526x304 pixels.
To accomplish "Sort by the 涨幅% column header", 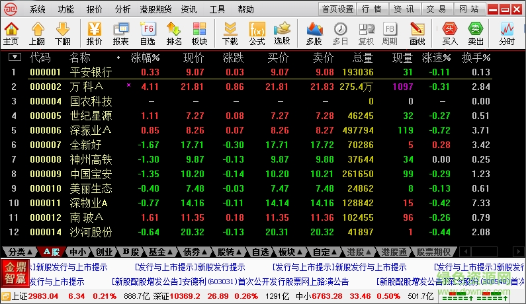I will [x=145, y=57].
